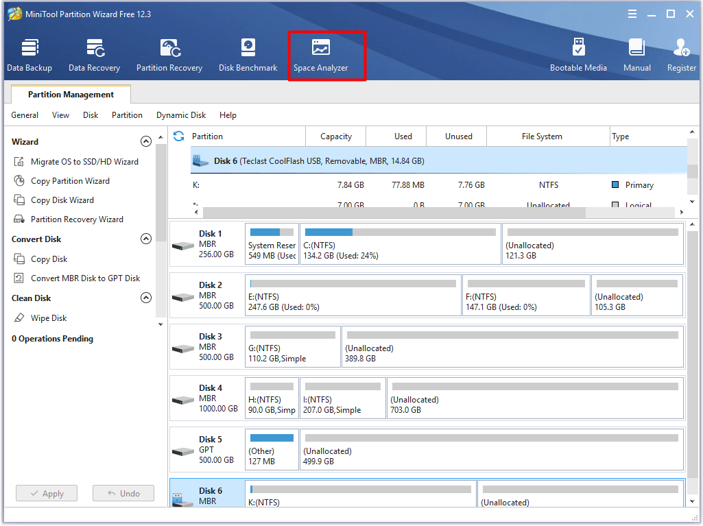Select F:(NTFS) 147.1 GB partition

(526, 296)
